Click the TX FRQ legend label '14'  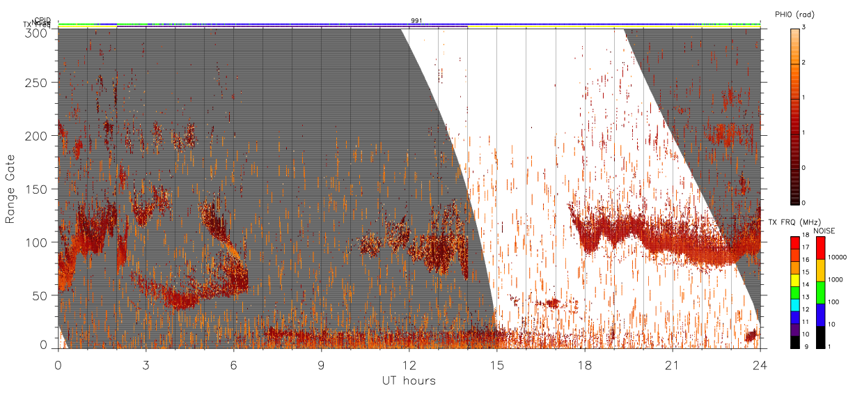click(806, 285)
